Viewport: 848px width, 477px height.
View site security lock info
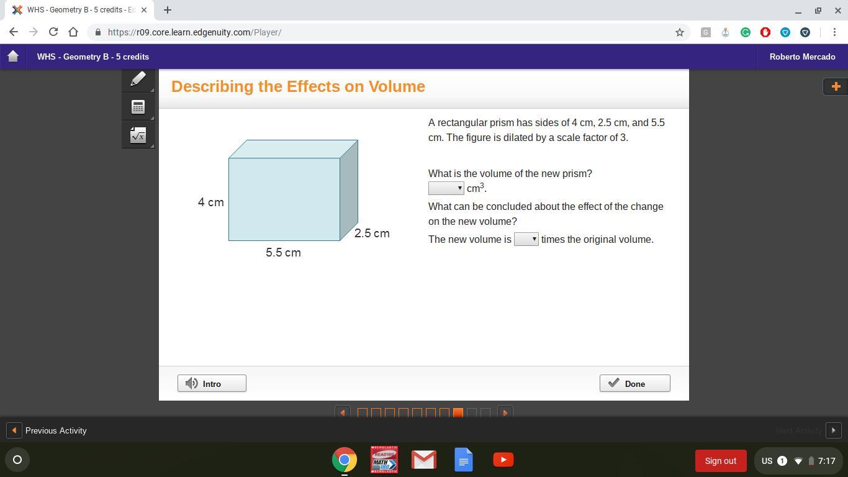tap(97, 32)
